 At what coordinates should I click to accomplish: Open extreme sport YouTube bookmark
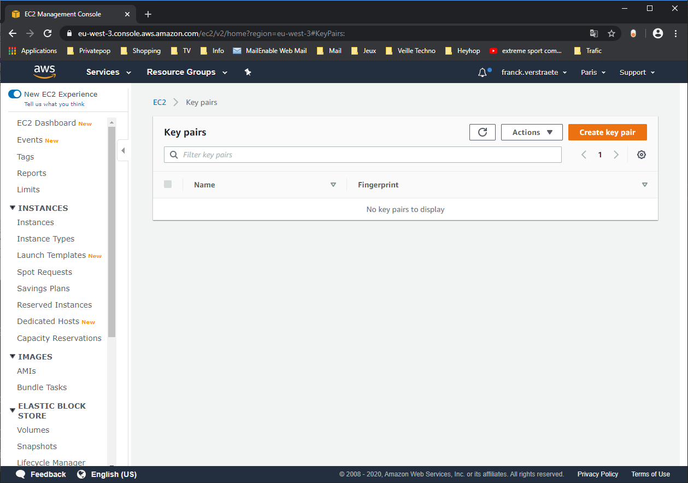point(526,51)
